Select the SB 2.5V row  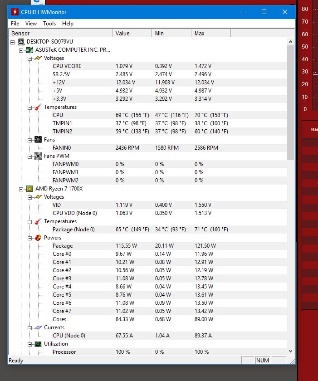pyautogui.click(x=169, y=74)
